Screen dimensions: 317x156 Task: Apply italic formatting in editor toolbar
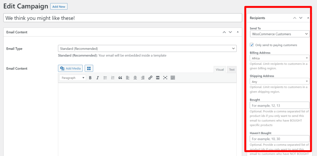tap(98, 78)
